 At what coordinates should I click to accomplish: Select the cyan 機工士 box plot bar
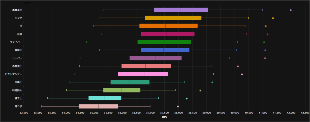point(105,98)
